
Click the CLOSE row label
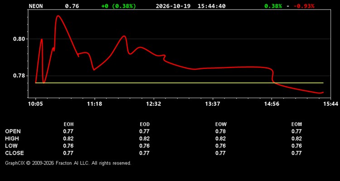15,153
